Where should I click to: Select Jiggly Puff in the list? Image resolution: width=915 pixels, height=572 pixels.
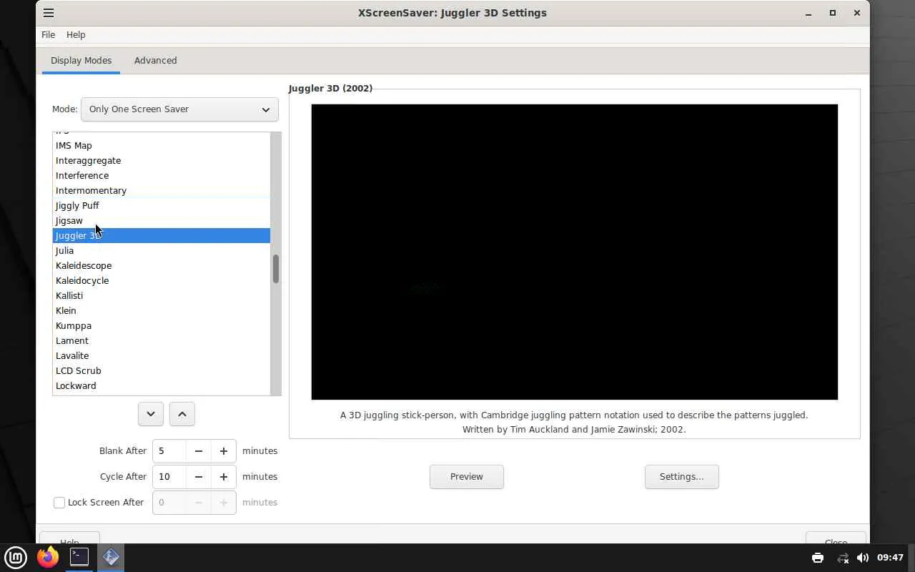(x=162, y=206)
